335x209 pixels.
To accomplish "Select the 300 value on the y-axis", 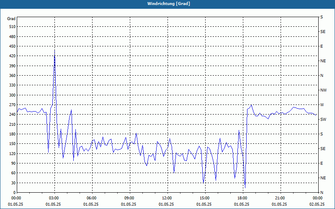I will pos(13,95).
